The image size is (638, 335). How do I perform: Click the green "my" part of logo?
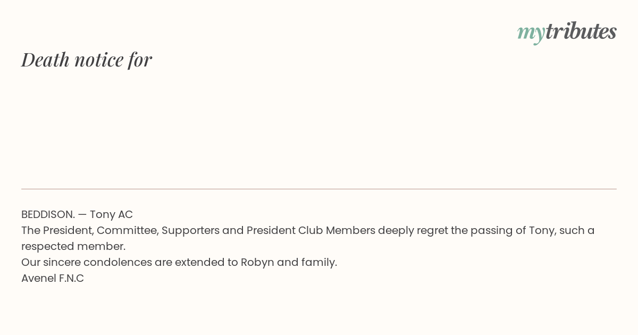pos(531,33)
